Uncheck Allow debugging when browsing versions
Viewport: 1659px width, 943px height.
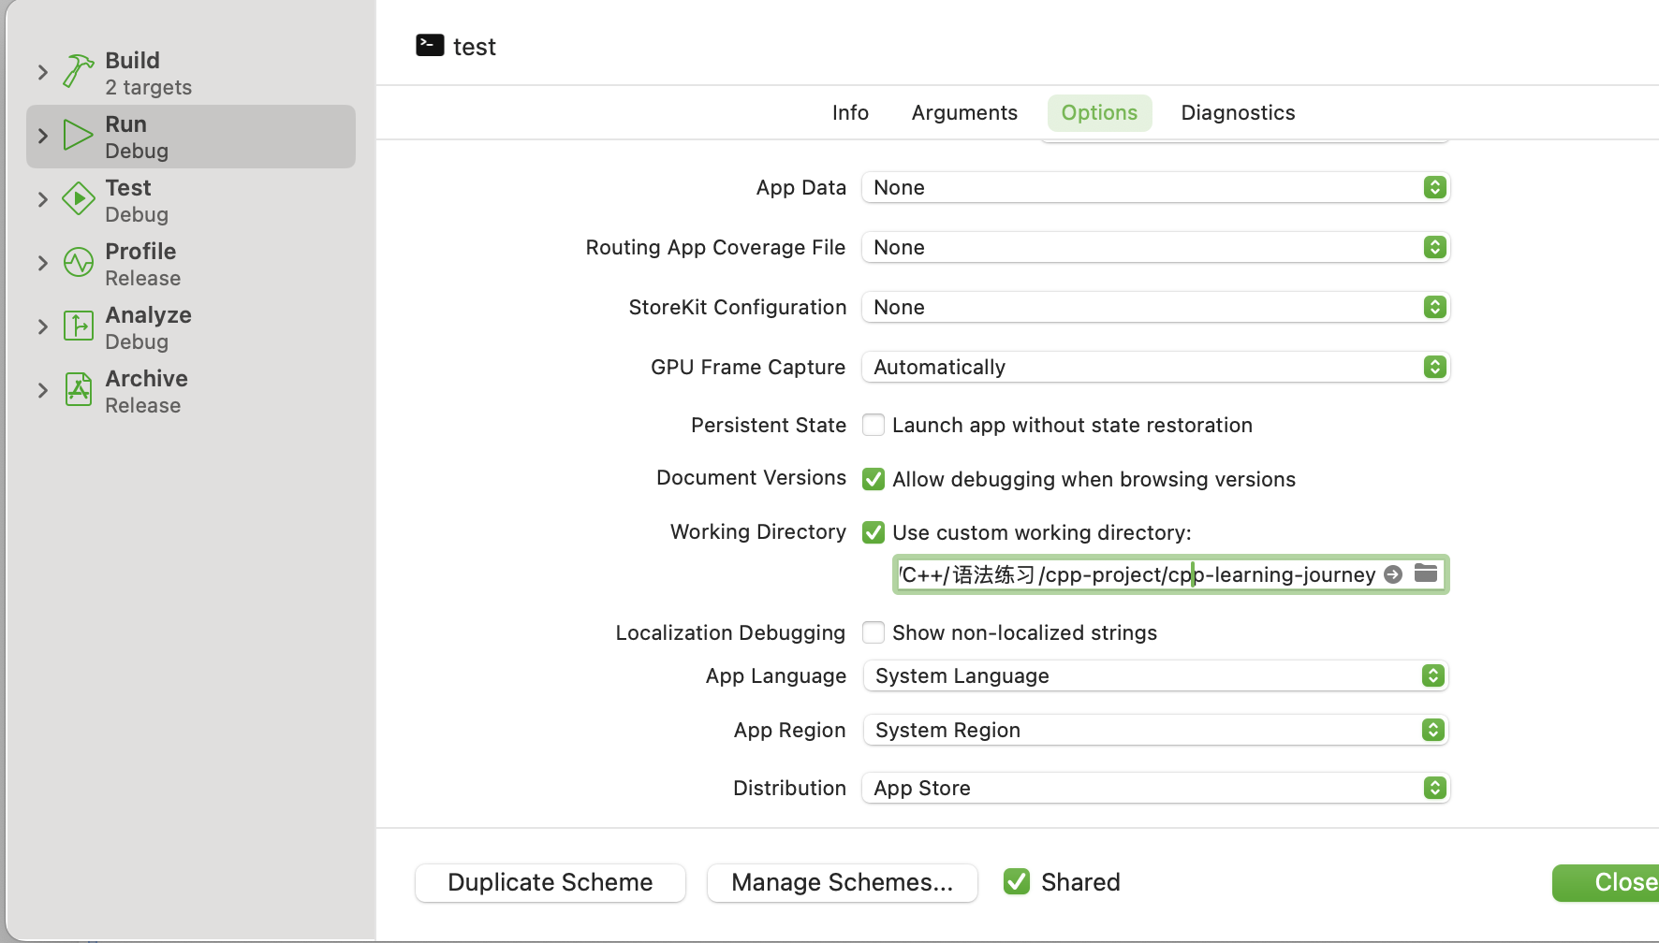pos(874,479)
